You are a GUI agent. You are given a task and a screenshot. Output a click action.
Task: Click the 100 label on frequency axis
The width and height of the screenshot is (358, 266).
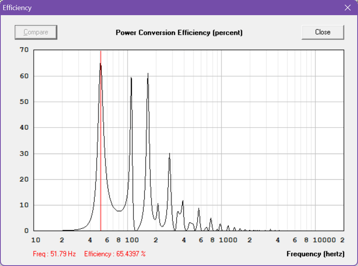click(x=132, y=240)
